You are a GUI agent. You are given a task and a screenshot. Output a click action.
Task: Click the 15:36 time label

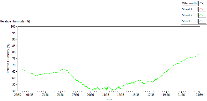136,95
